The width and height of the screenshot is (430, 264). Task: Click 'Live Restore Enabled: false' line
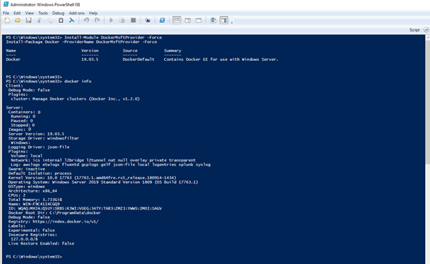[41, 243]
